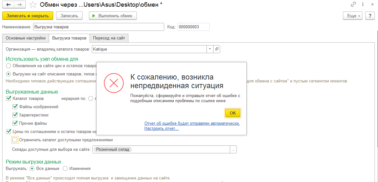
Task: Copy link using the chain icon
Action: 353,4
